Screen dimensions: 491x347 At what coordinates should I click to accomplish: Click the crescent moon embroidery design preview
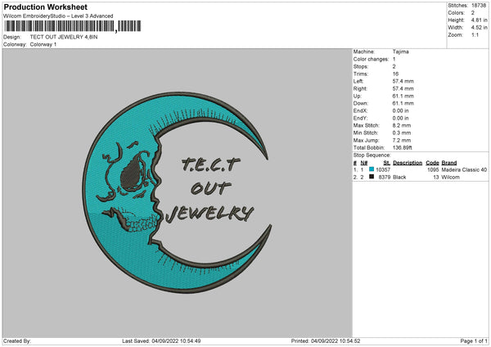178,192
